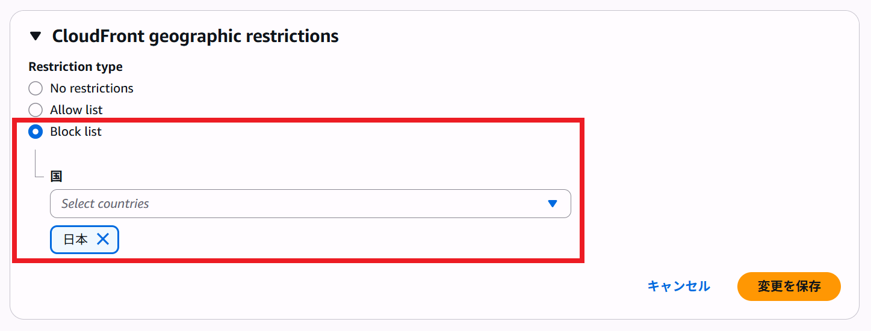
Task: Remove the 日本 country token
Action: coord(103,239)
